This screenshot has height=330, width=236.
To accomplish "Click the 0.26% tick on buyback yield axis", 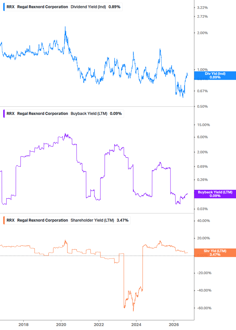I will [202, 180].
